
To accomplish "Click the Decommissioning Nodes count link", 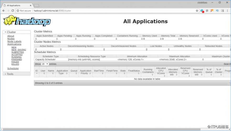I will (61, 49).
